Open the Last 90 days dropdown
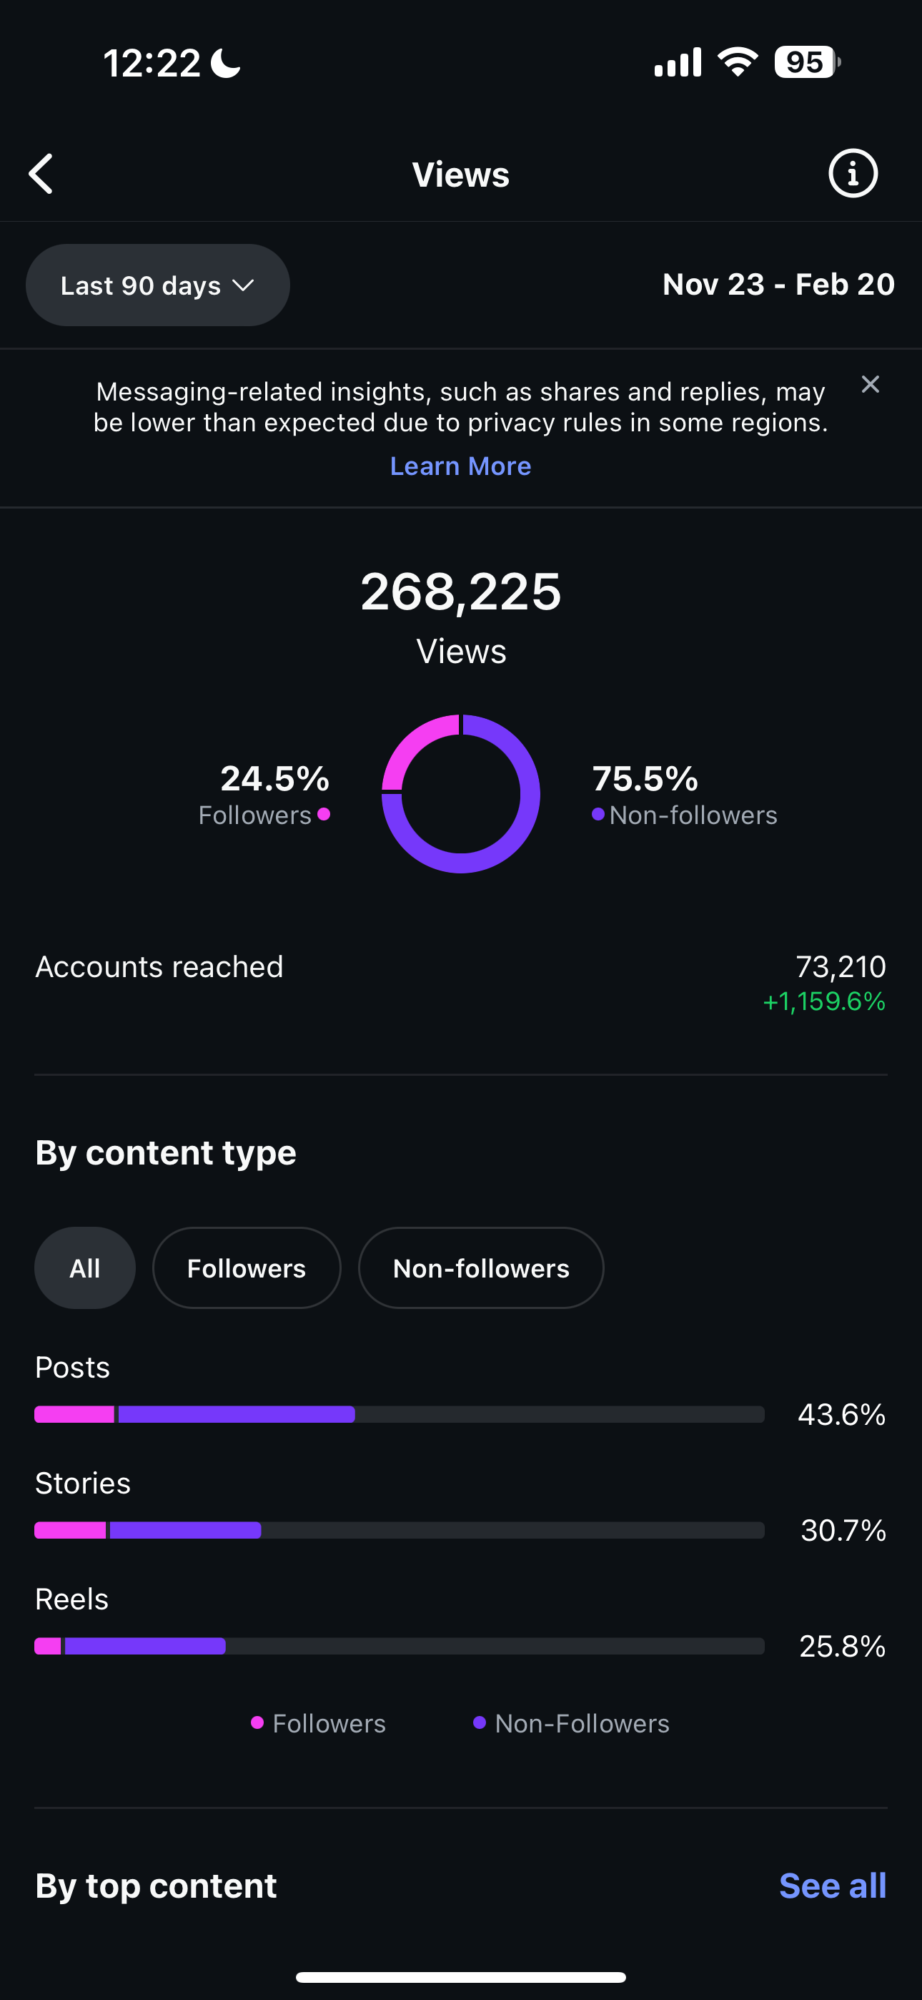Screen dimensions: 922x2000 pyautogui.click(x=157, y=285)
